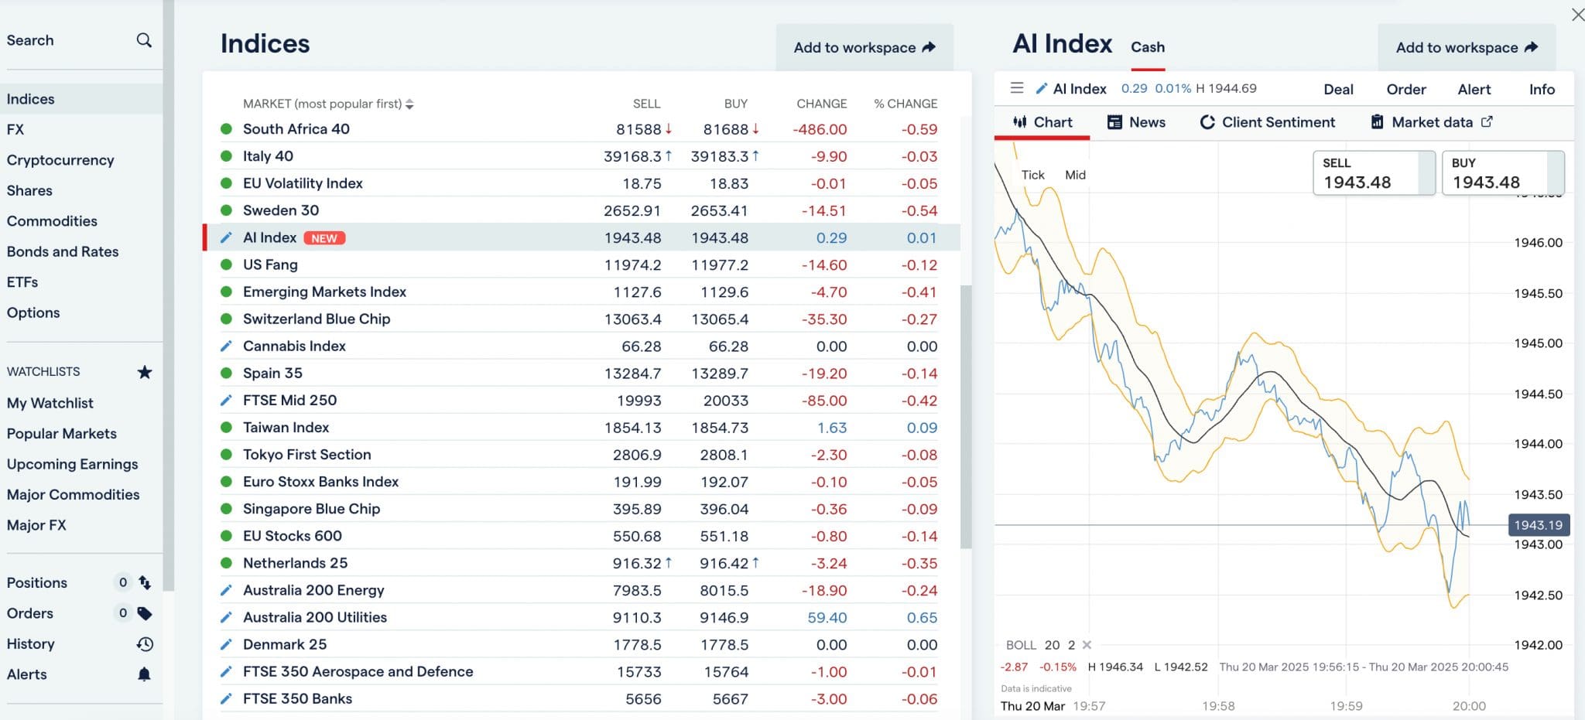Click the Indices list scrollbar
Viewport: 1585px width, 720px height.
(966, 417)
